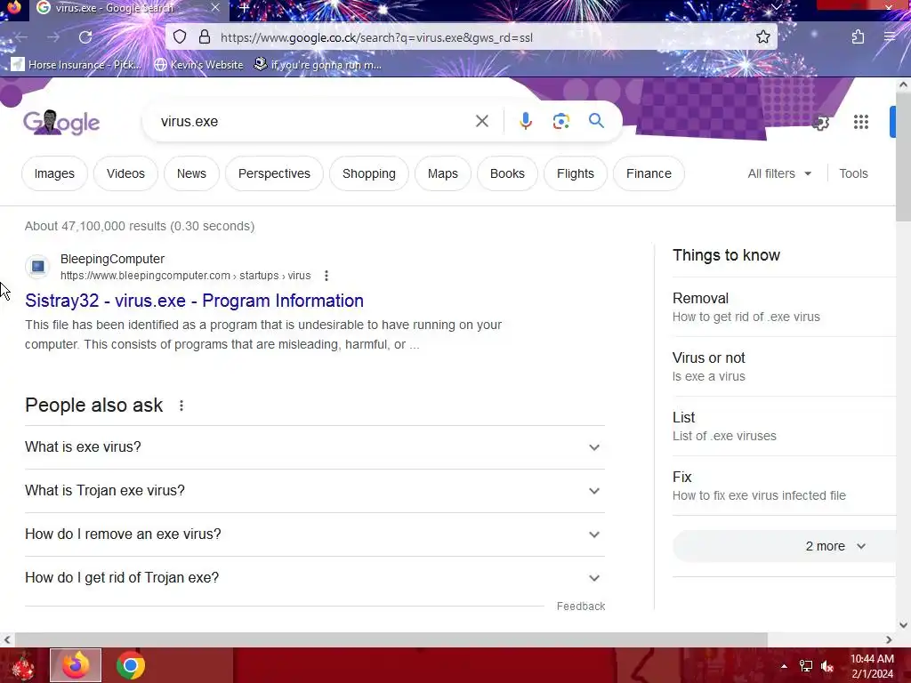Show hidden system tray icons arrow

tap(784, 666)
